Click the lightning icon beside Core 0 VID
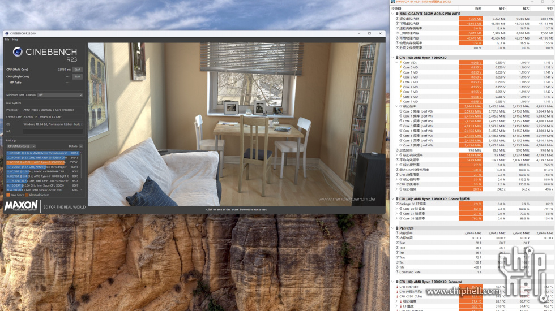Image resolution: width=555 pixels, height=311 pixels. 400,67
